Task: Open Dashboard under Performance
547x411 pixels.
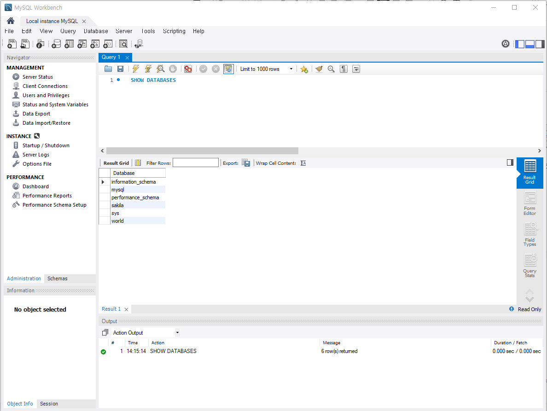Action: 35,186
